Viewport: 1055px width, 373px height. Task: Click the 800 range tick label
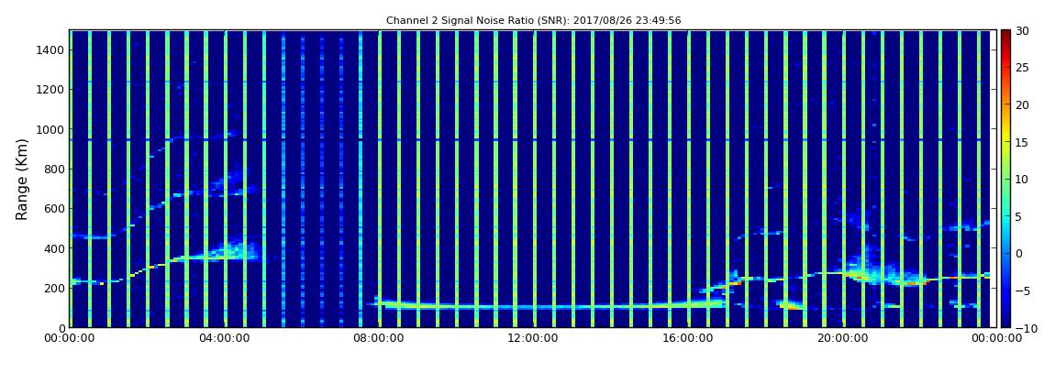52,169
